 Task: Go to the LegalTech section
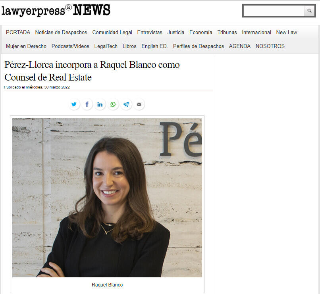[x=106, y=46]
